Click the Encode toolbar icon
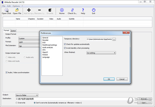Screen dimensions: 155x107 (50, 10)
